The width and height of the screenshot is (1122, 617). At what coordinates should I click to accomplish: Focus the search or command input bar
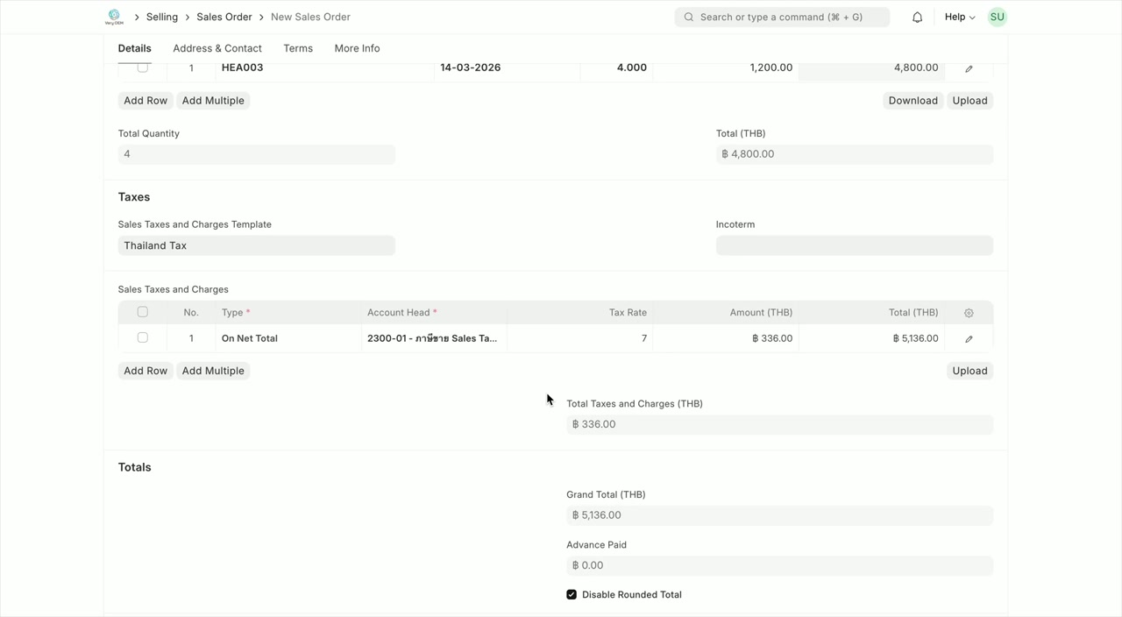coord(789,17)
